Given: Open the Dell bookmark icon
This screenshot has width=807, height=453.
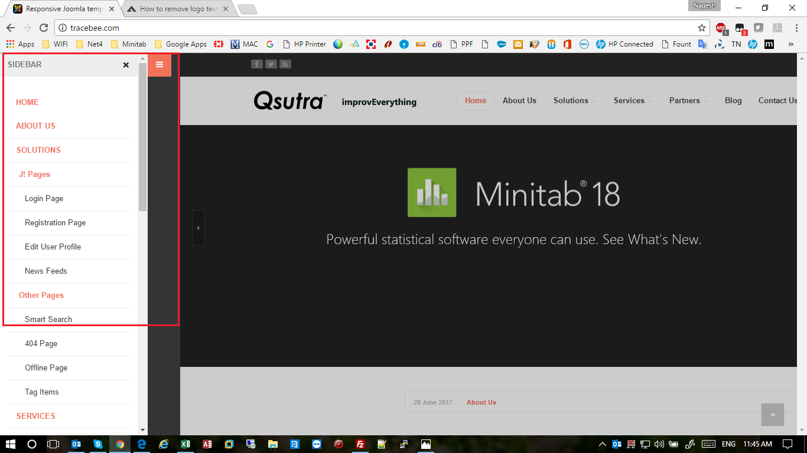Looking at the screenshot, I should coord(584,44).
